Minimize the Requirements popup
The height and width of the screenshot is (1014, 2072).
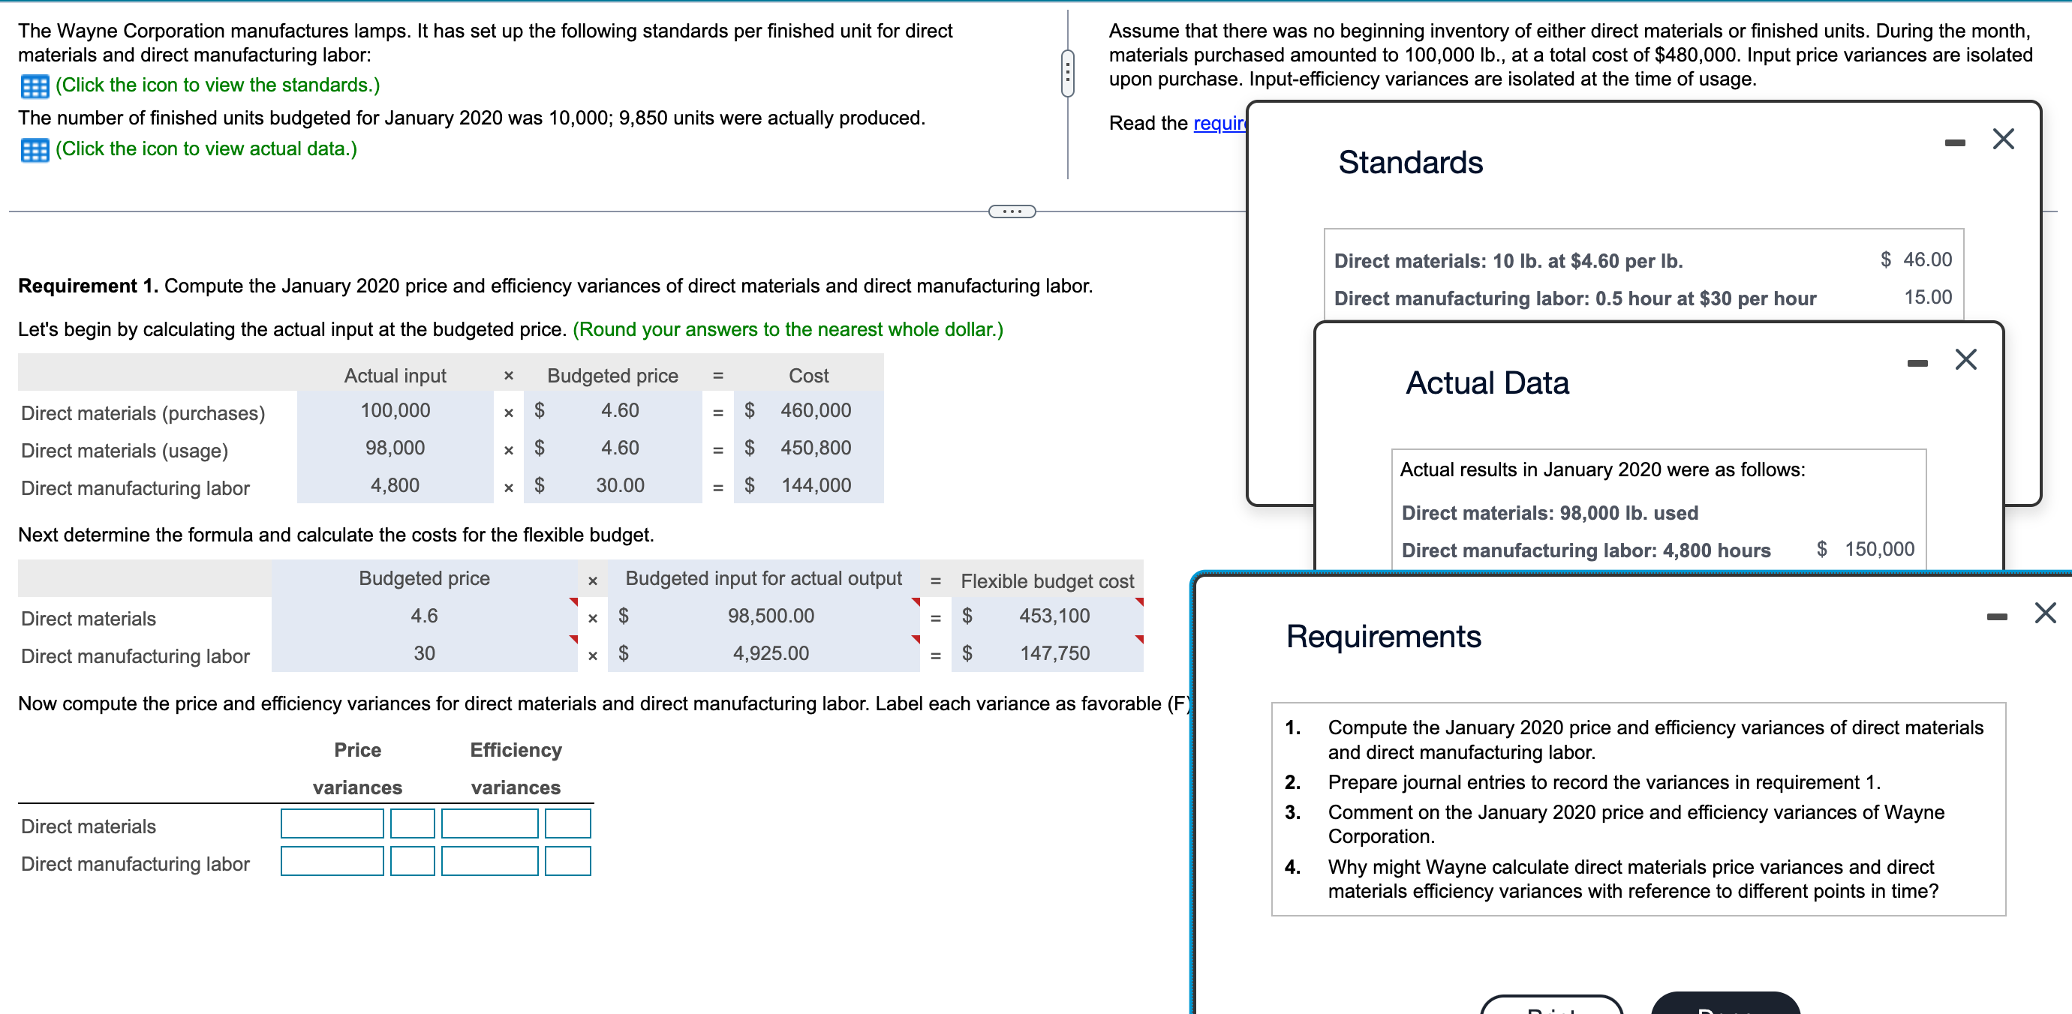1996,616
